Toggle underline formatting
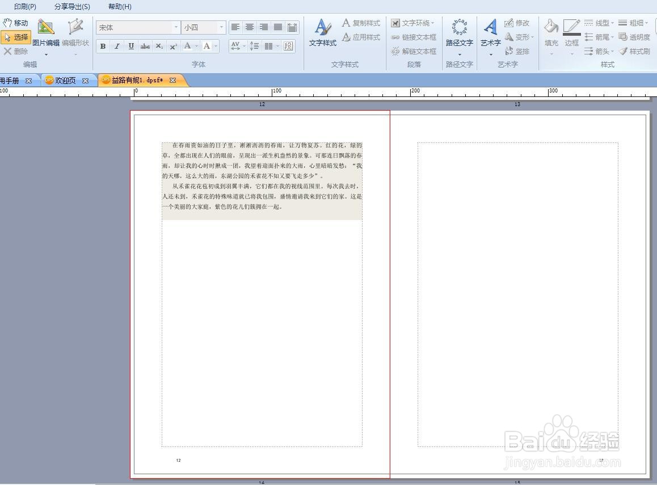 click(131, 46)
